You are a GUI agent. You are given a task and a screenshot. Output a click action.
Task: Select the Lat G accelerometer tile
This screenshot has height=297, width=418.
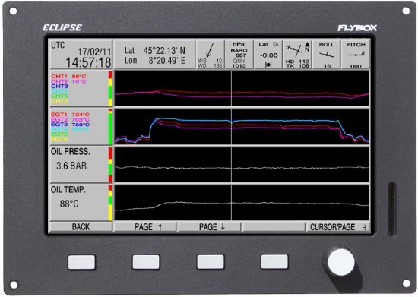click(x=268, y=55)
